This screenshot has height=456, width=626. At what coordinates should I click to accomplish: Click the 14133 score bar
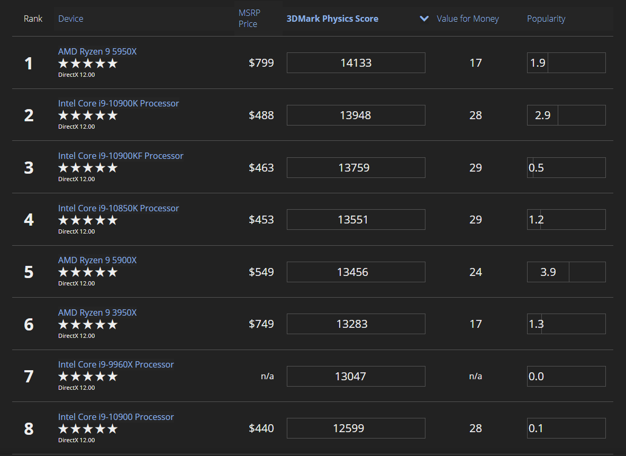(356, 62)
